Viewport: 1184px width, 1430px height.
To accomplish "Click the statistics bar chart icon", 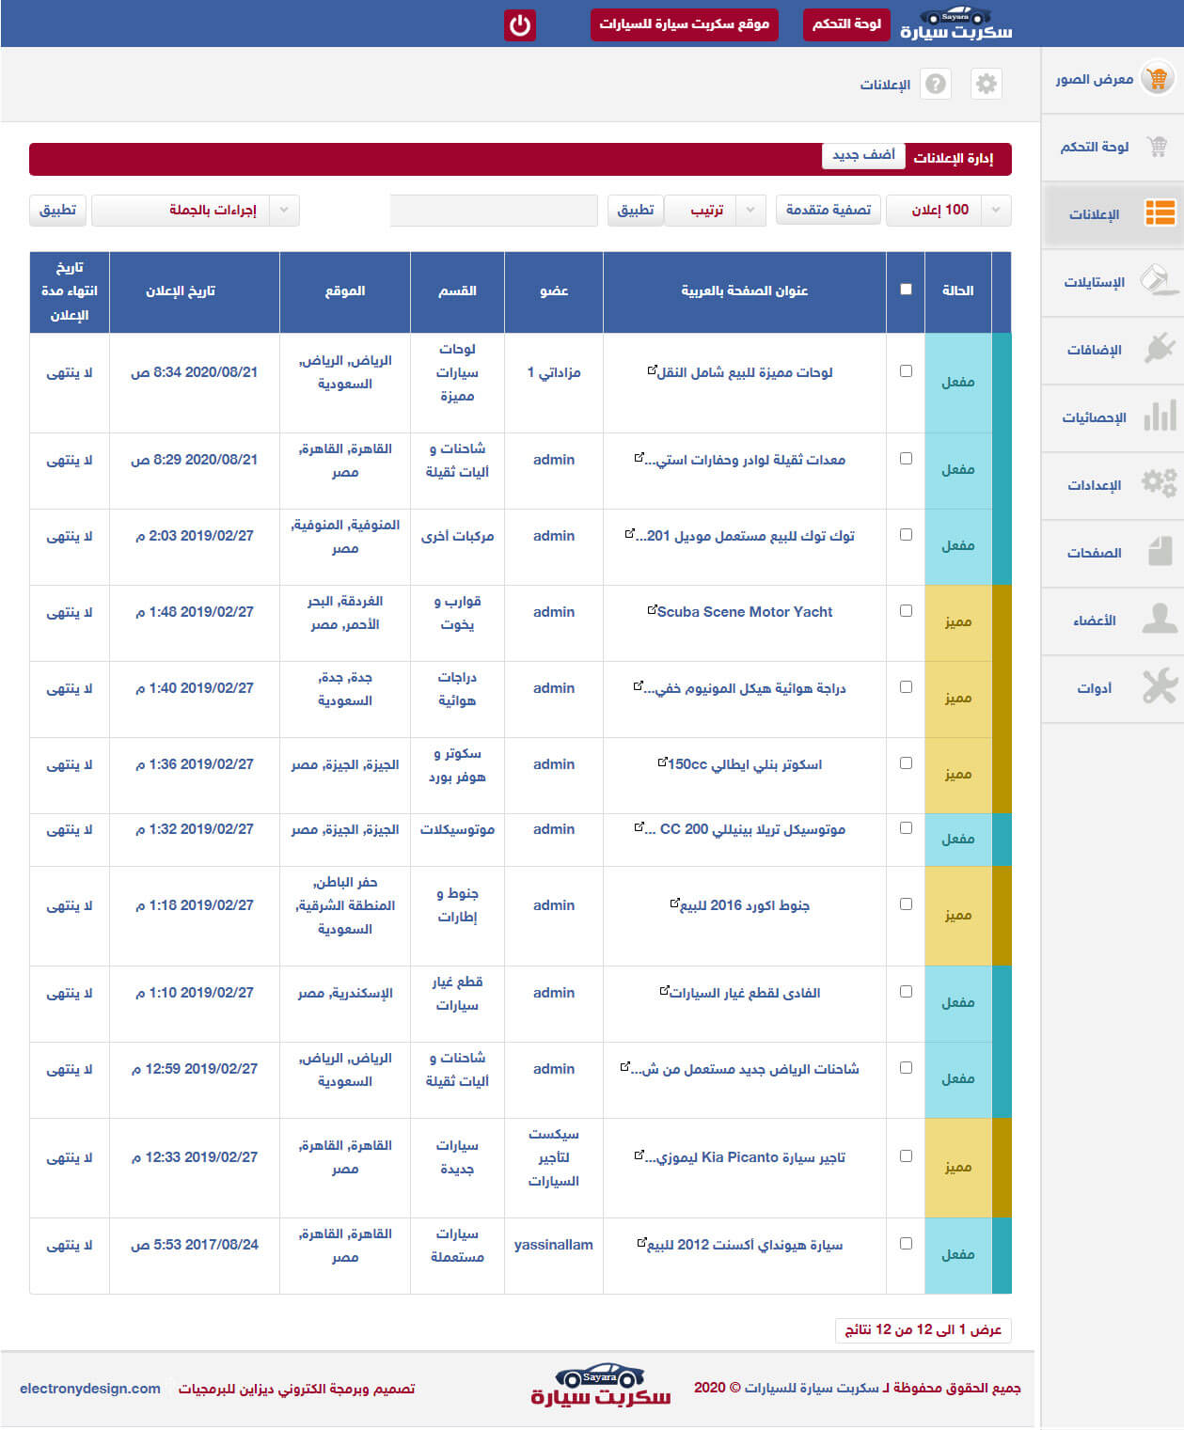I will 1160,416.
